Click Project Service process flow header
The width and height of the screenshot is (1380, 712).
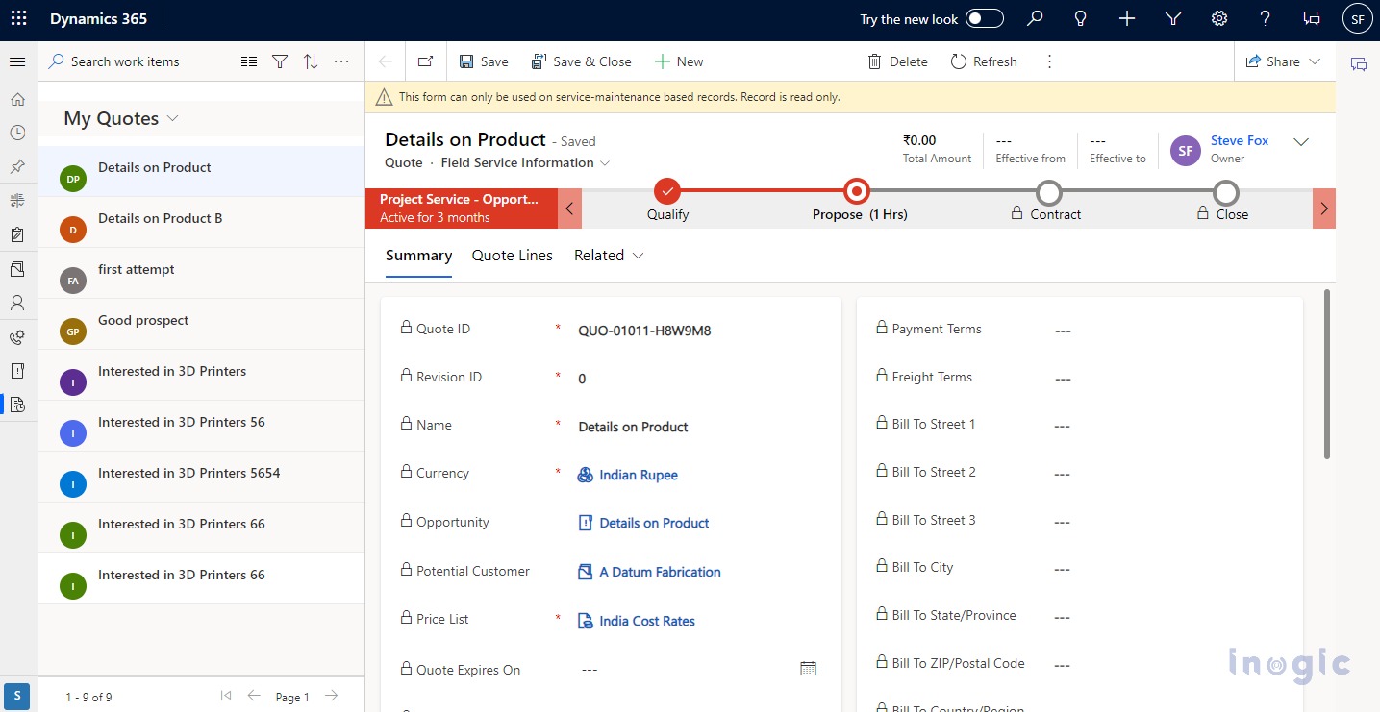462,209
